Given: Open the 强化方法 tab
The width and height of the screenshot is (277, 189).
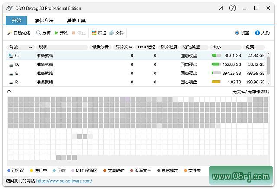Looking at the screenshot, I should coord(44,20).
